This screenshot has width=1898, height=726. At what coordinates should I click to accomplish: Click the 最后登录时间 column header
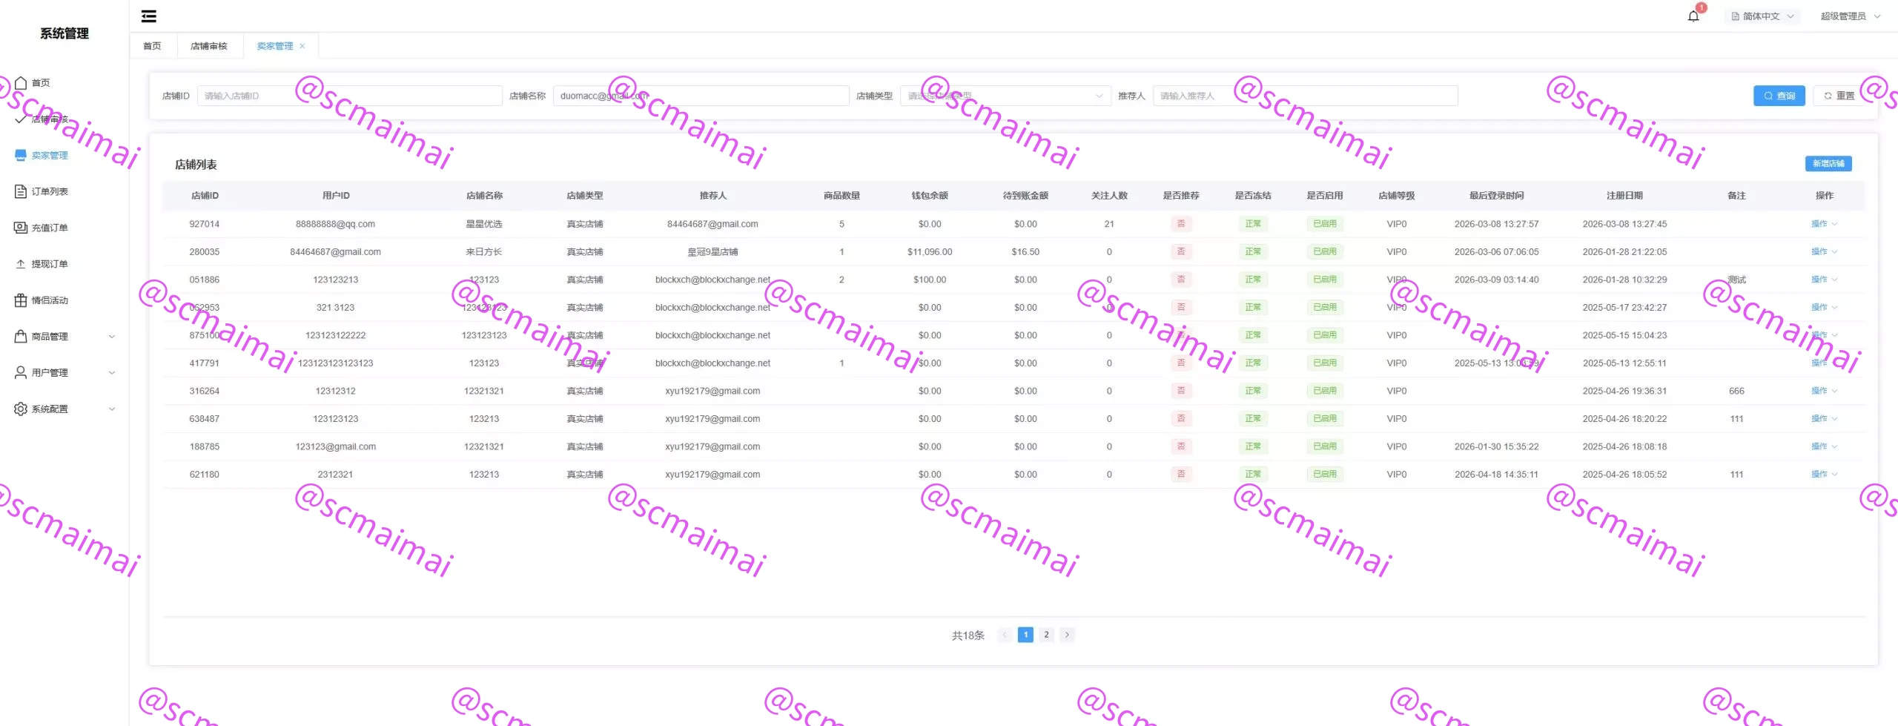coord(1496,196)
